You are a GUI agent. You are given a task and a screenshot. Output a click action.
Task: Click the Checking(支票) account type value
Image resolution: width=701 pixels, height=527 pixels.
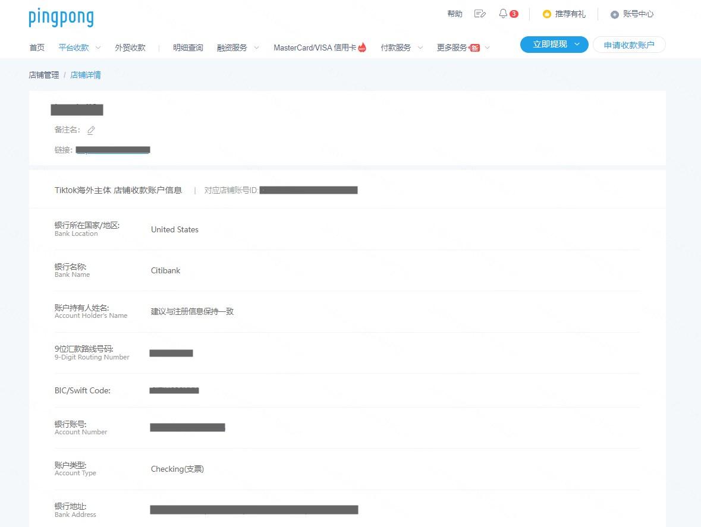pyautogui.click(x=177, y=469)
